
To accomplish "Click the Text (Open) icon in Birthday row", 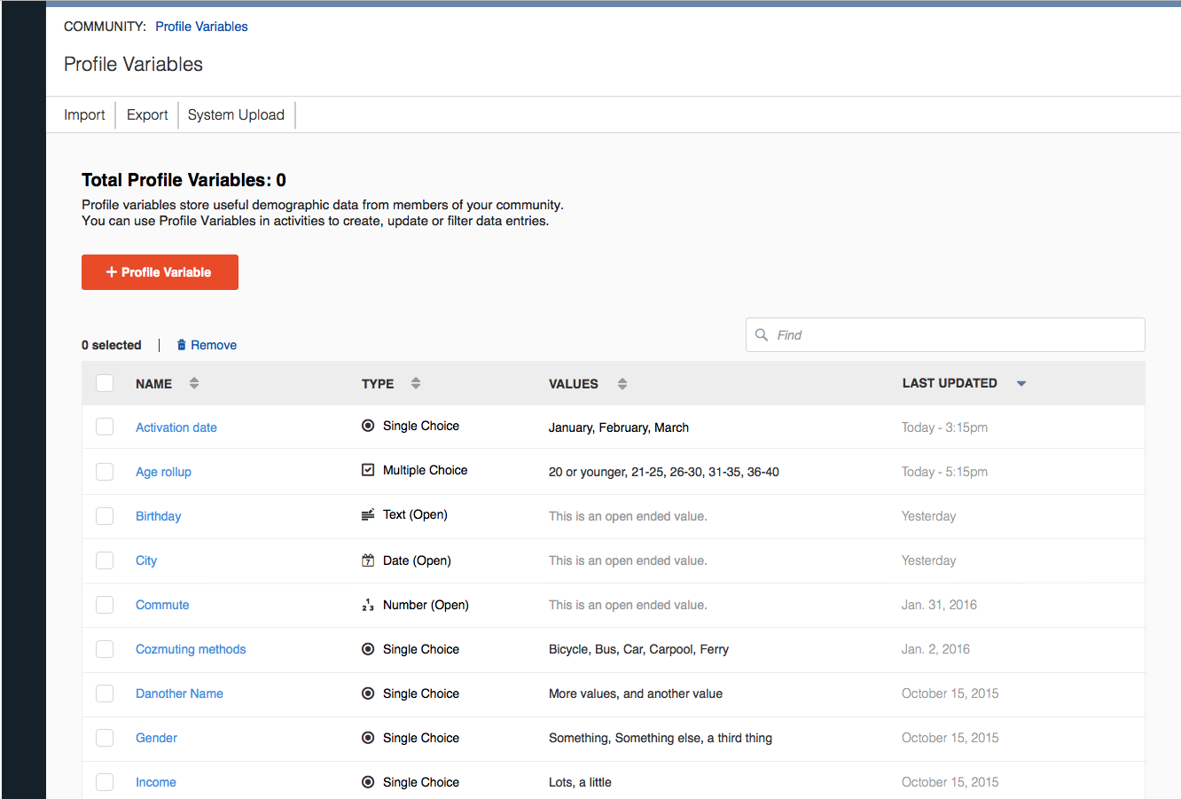I will (368, 514).
